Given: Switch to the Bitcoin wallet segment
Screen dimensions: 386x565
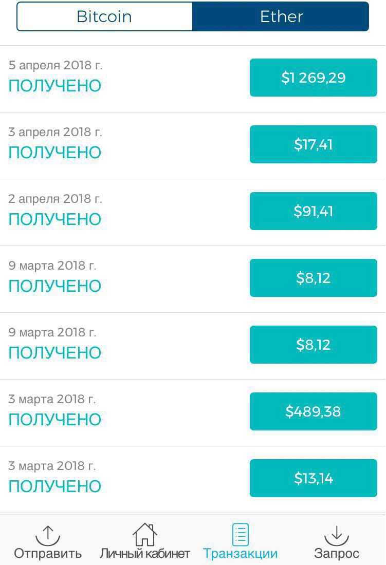Looking at the screenshot, I should point(105,16).
